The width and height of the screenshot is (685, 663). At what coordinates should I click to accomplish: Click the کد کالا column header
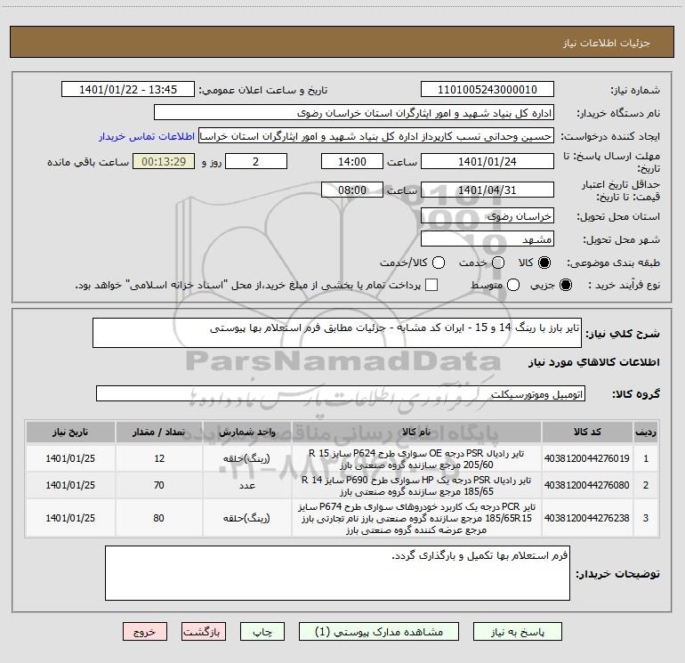coord(587,433)
